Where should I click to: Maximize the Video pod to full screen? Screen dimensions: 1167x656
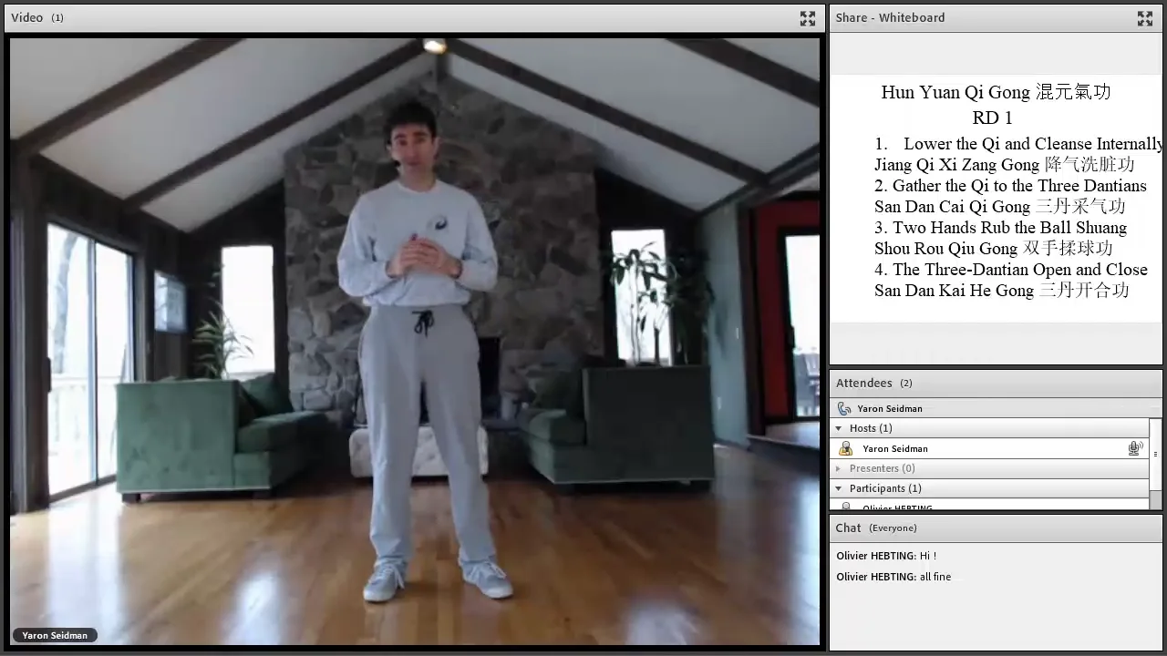(x=808, y=18)
